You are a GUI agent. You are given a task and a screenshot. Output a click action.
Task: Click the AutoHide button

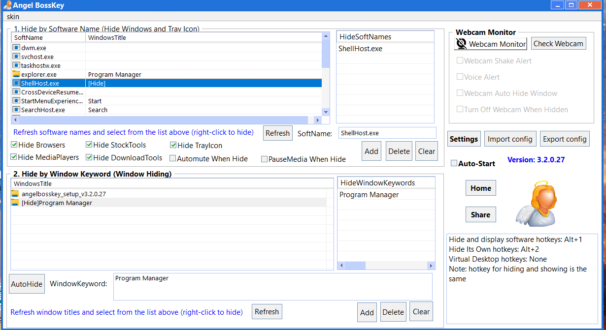click(27, 284)
